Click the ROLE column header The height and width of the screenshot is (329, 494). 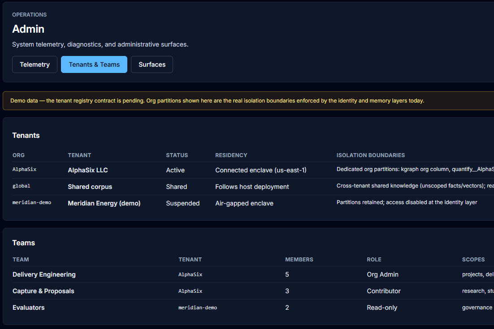(x=374, y=260)
